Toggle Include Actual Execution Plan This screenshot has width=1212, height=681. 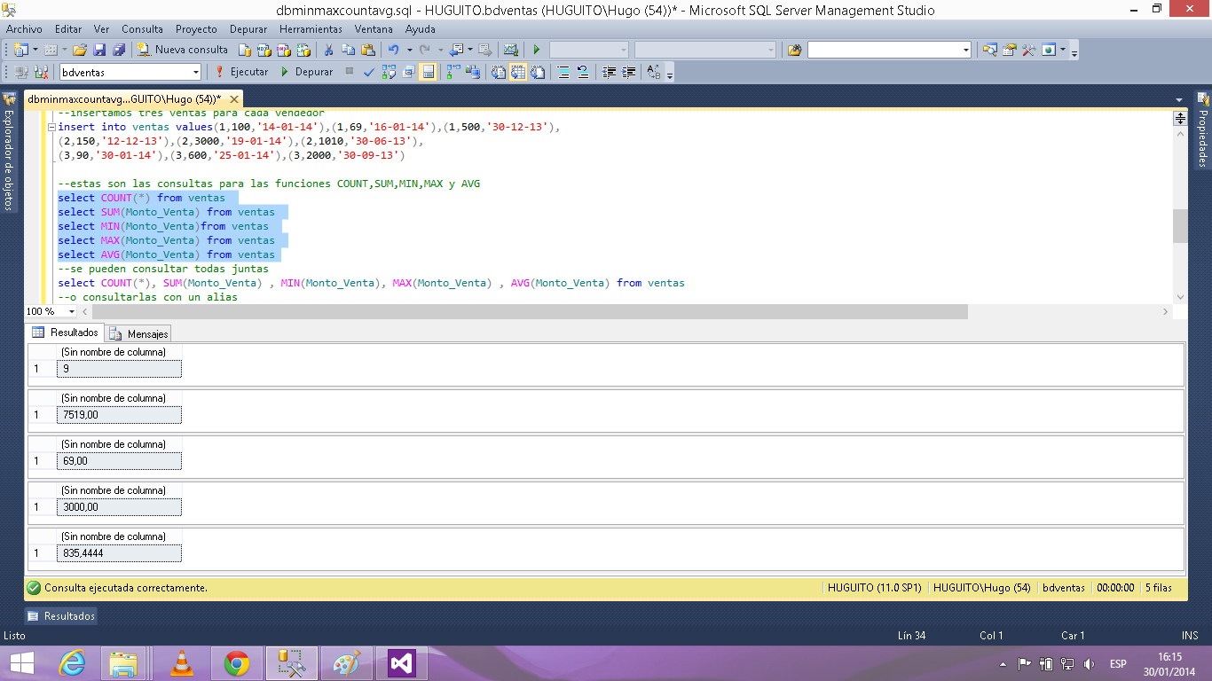[453, 72]
